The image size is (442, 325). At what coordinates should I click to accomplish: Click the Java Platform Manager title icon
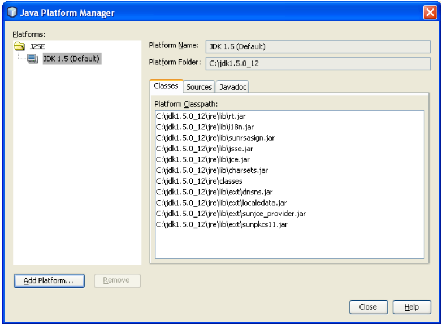pos(12,12)
